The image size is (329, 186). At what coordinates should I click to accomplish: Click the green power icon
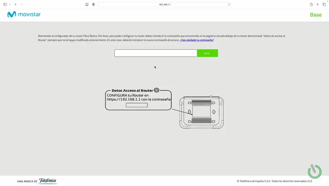[314, 171]
